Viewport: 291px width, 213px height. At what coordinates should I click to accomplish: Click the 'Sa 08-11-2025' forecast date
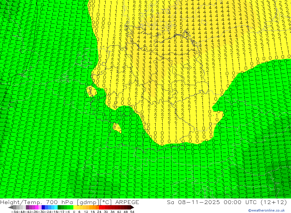tap(193, 202)
